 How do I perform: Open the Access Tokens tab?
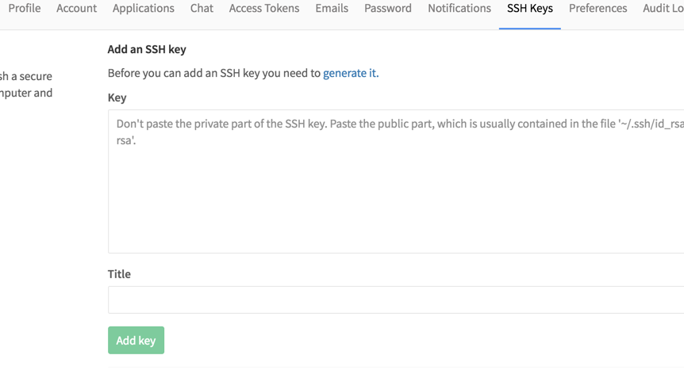pos(264,8)
